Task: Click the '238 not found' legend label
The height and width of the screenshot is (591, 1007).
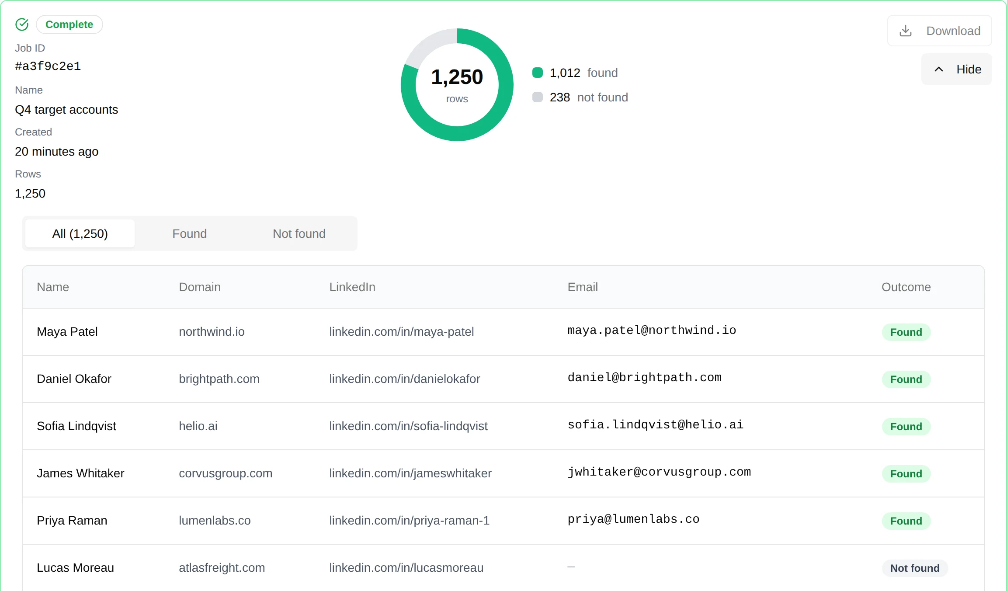Action: (x=589, y=97)
